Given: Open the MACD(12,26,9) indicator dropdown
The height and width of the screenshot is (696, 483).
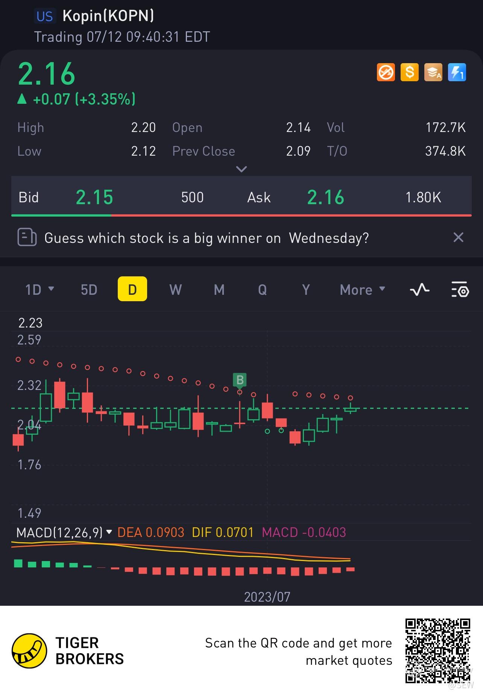Looking at the screenshot, I should click(x=64, y=532).
